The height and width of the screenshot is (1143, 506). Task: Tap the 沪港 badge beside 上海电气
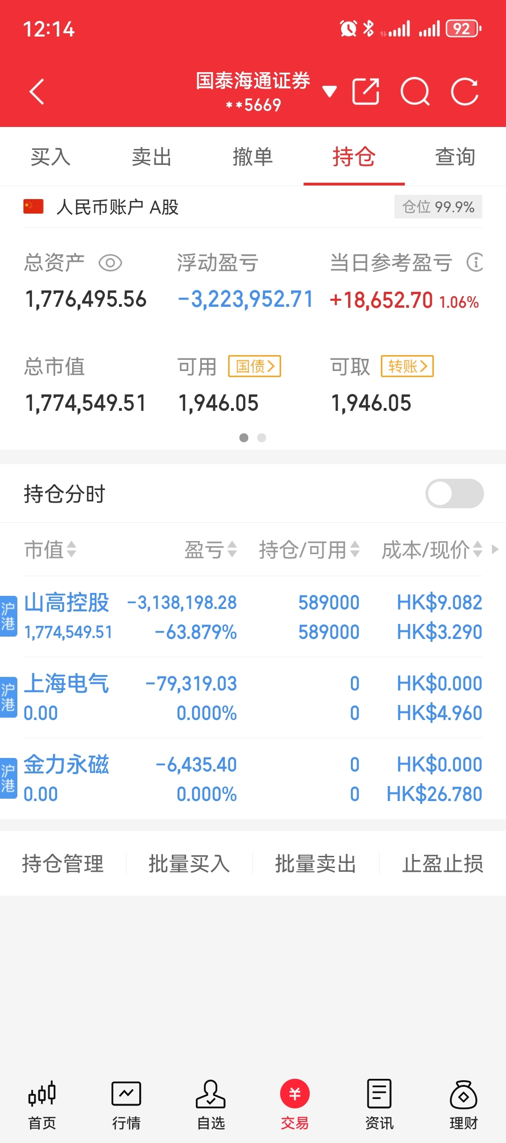tap(8, 697)
